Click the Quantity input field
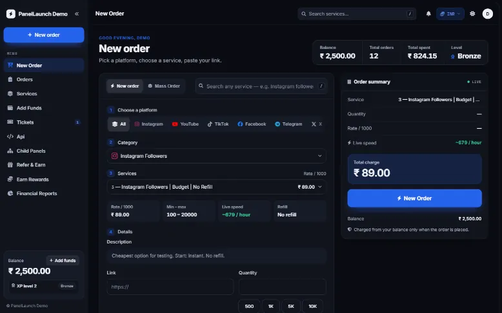Image resolution: width=502 pixels, height=313 pixels. [283, 287]
